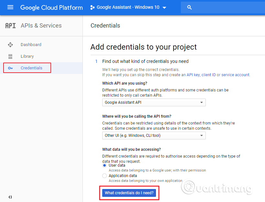Collapse the sidebar with the double-arrow icon
This screenshot has width=265, height=202.
(10, 197)
